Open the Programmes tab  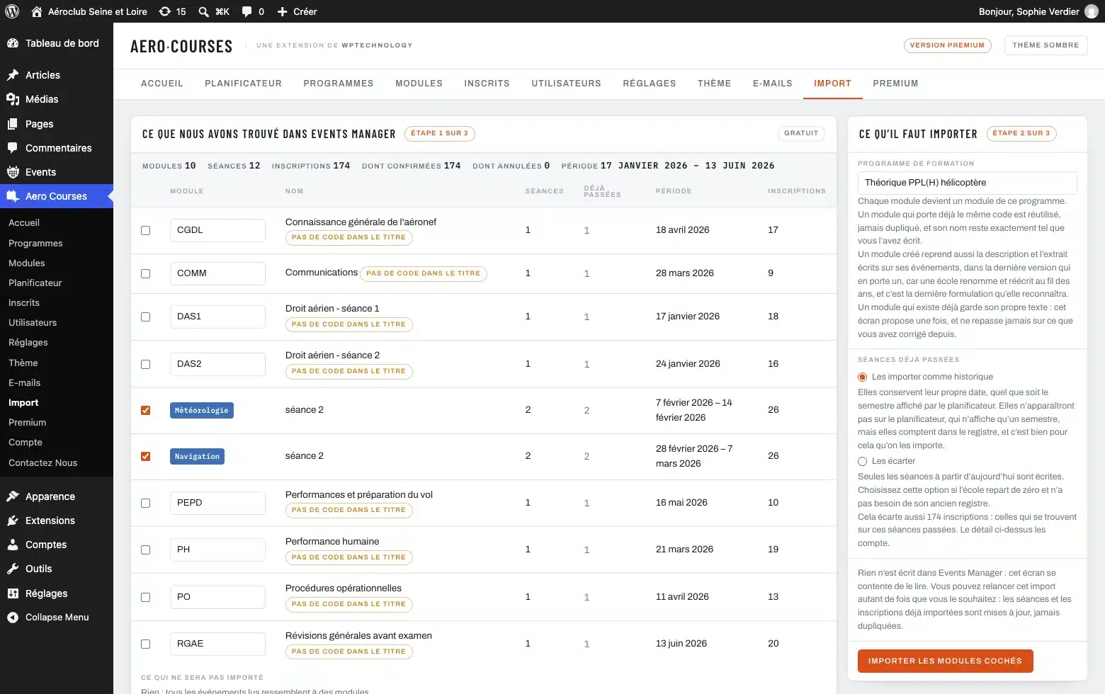339,84
